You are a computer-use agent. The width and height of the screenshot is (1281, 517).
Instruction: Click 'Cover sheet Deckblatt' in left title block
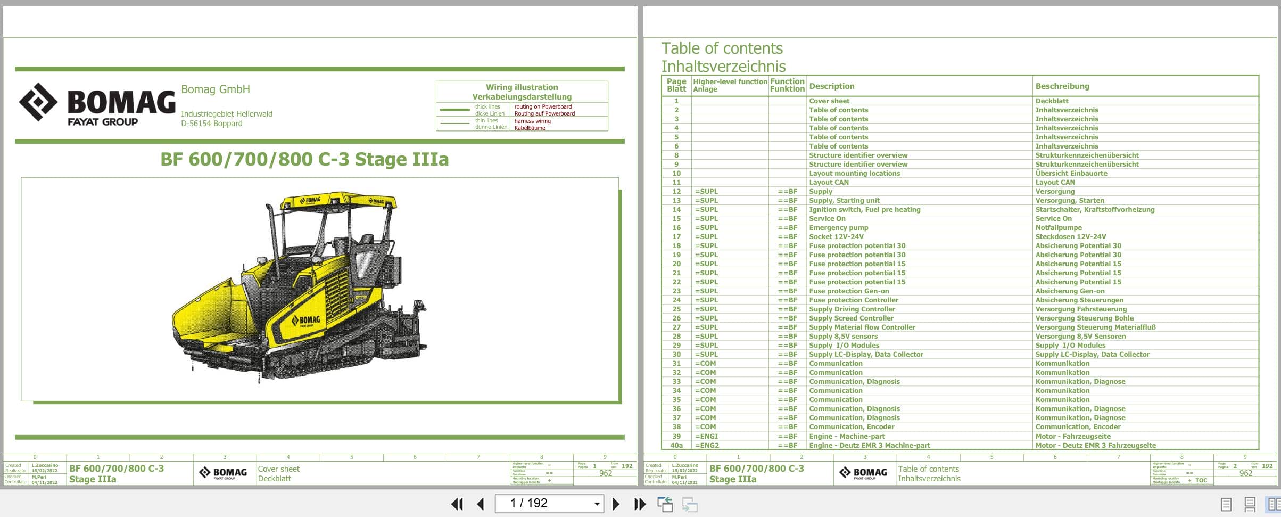278,474
